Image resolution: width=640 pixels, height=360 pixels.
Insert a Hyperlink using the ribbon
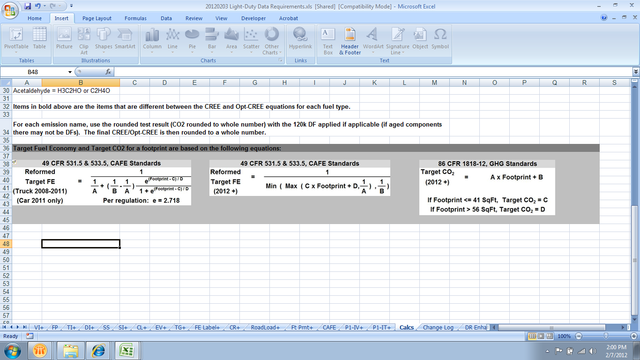point(300,39)
